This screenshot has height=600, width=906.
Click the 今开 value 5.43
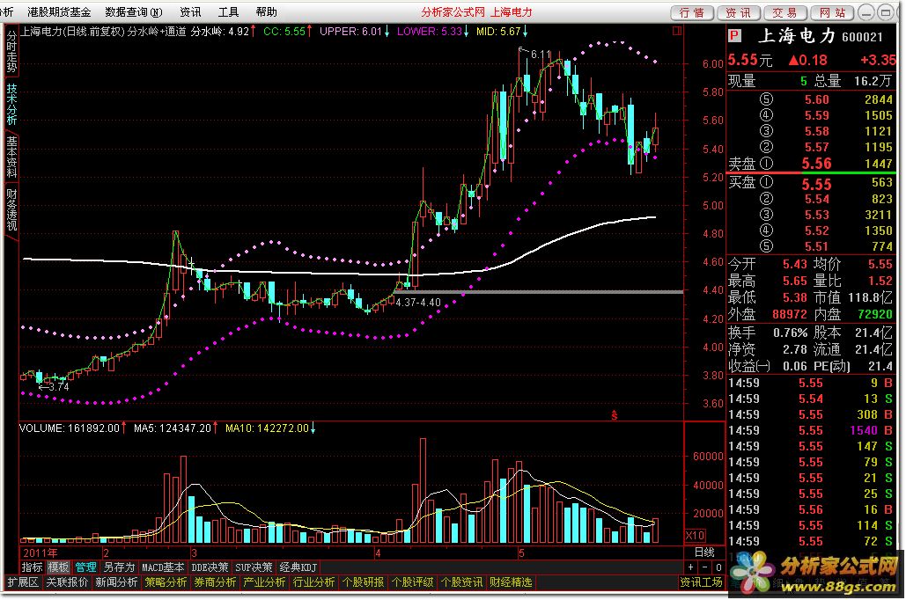(794, 264)
